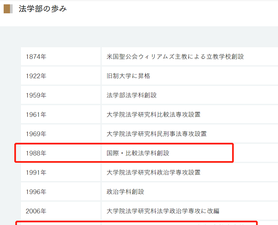
Task: Select the 1922年 year cell
Action: (61, 76)
